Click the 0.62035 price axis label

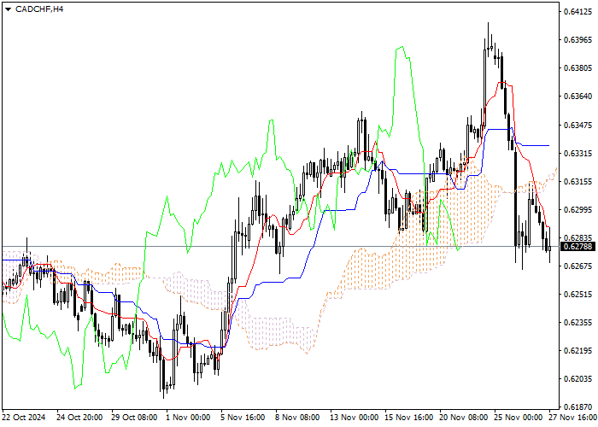[x=577, y=379]
